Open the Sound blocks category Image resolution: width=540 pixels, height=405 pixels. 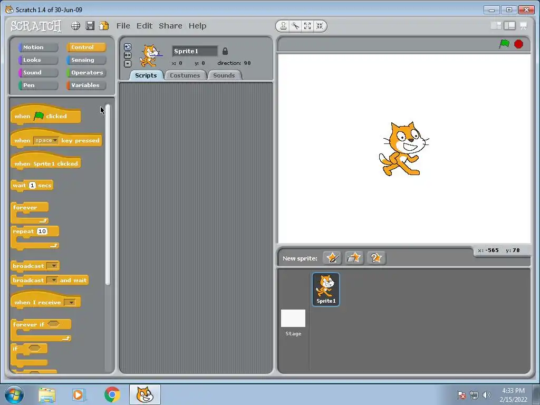coord(38,73)
